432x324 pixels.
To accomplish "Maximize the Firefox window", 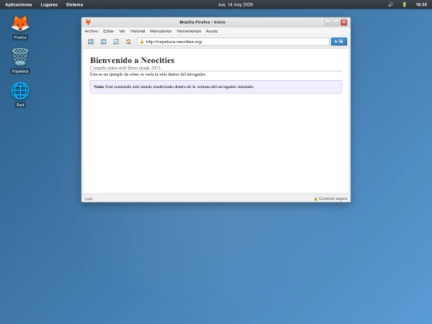I will click(335, 22).
